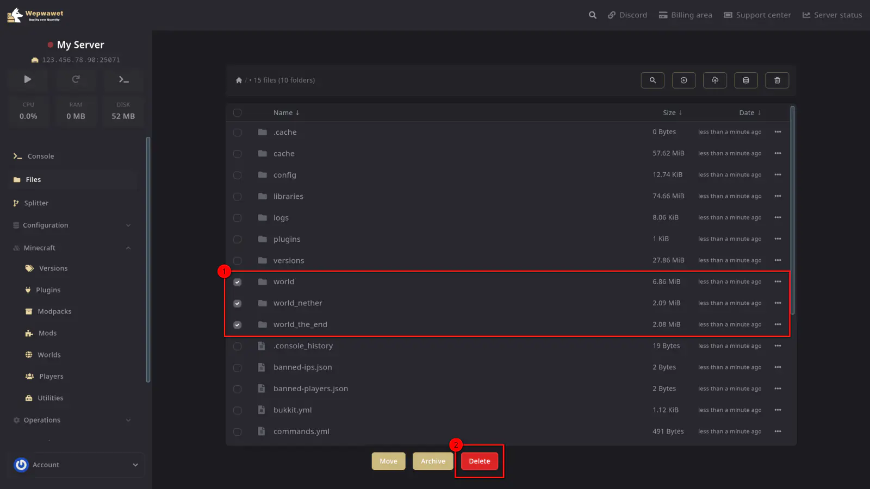Start the server with the play icon
Viewport: 870px width, 489px height.
click(28, 79)
